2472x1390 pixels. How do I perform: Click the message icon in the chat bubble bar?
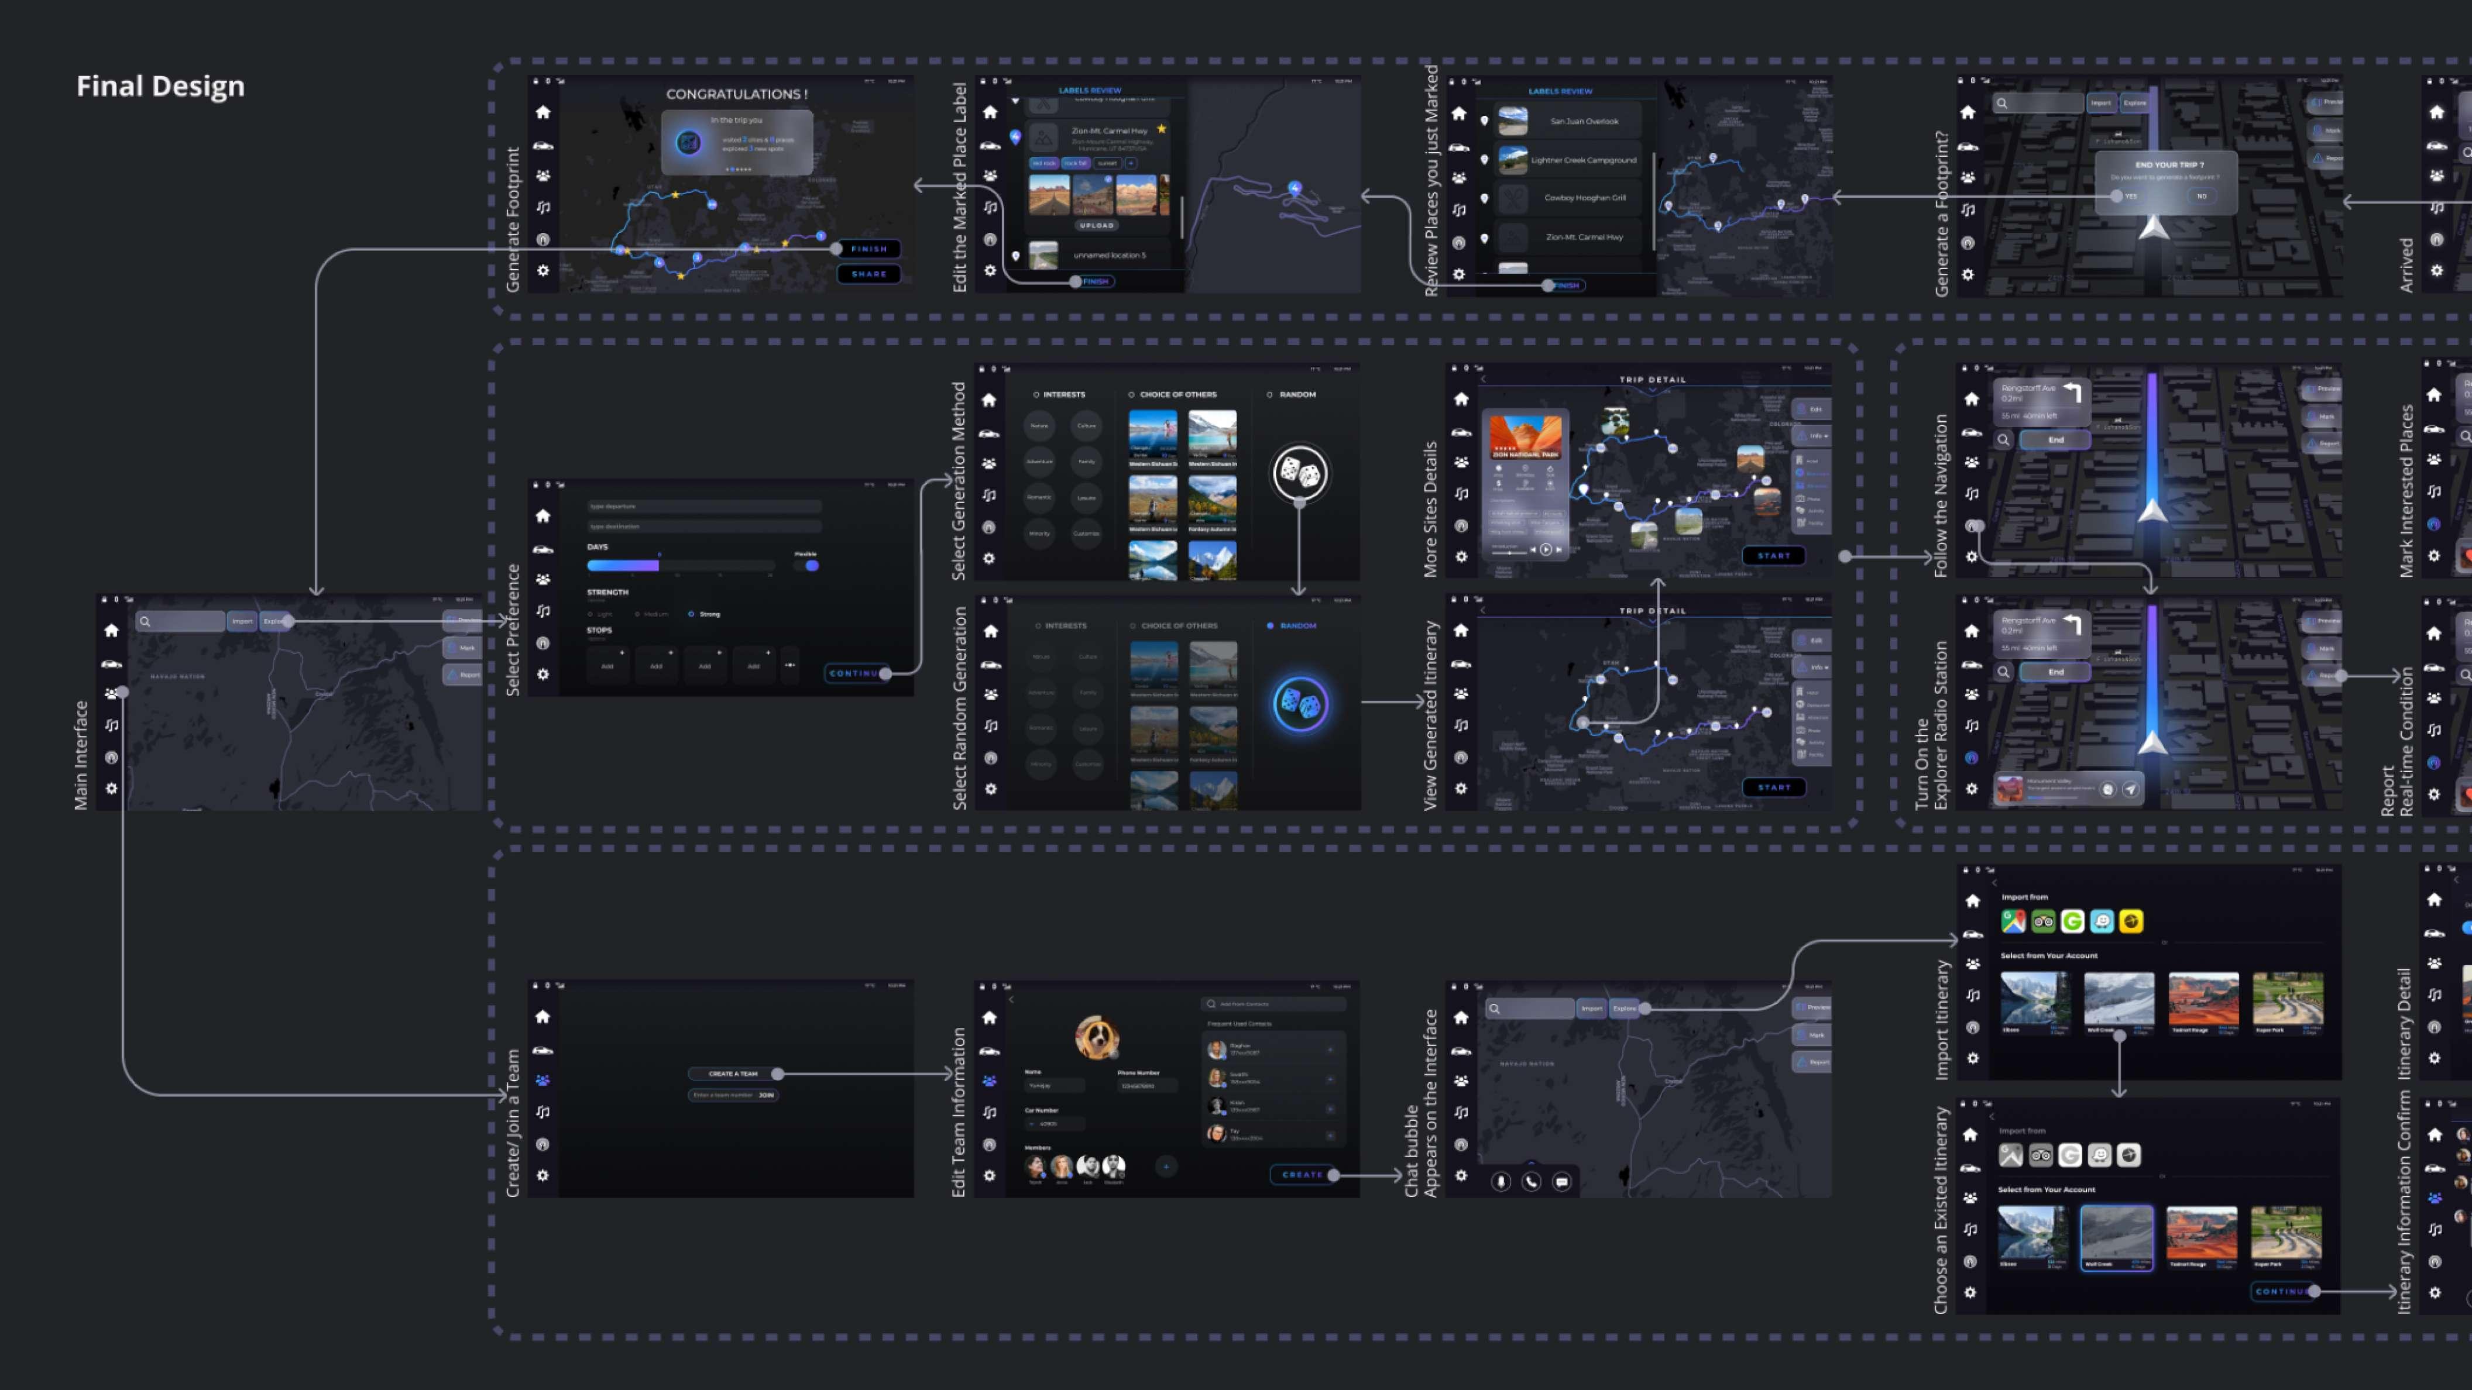coord(1561,1182)
